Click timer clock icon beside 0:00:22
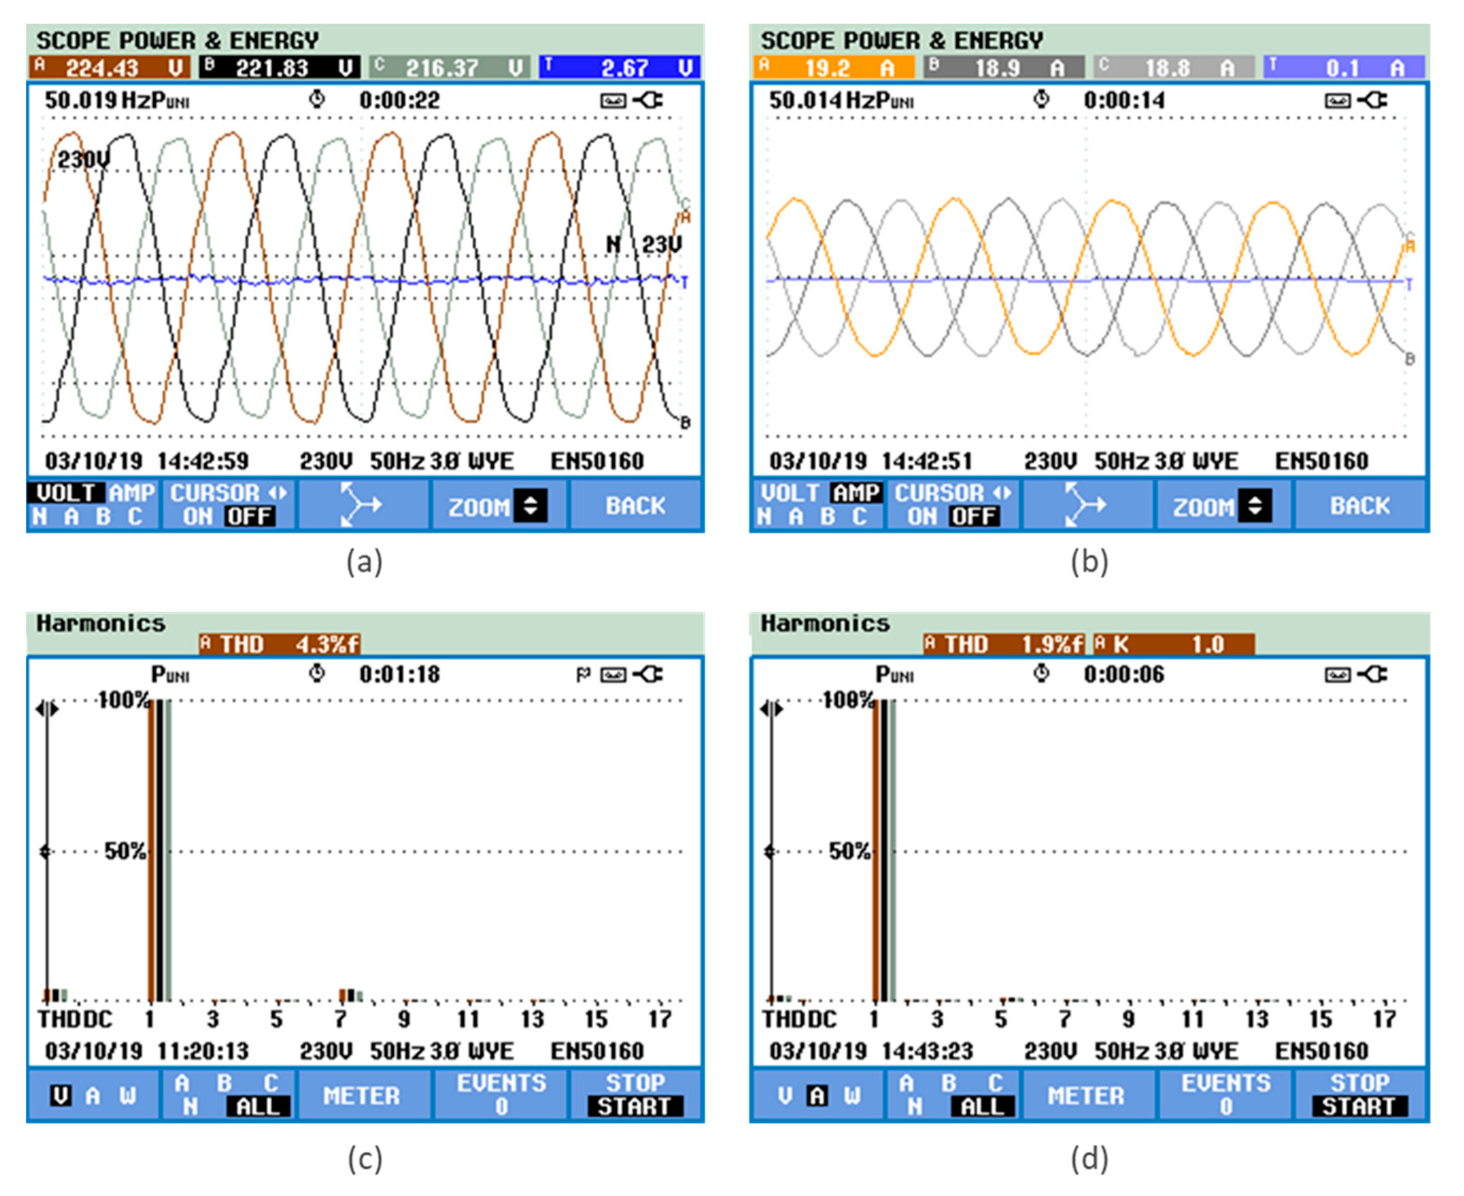Screen dimensions: 1464x1196 tap(317, 99)
